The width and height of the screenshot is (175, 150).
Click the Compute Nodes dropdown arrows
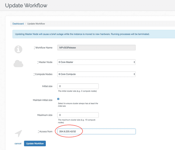coord(134,74)
